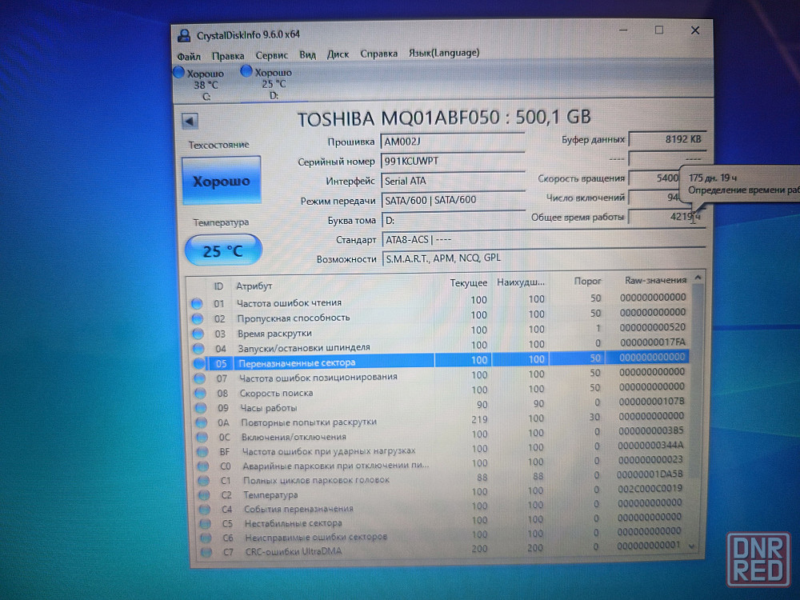This screenshot has height=600, width=800.
Task: Click status icon for attribute 08
Action: (x=200, y=393)
